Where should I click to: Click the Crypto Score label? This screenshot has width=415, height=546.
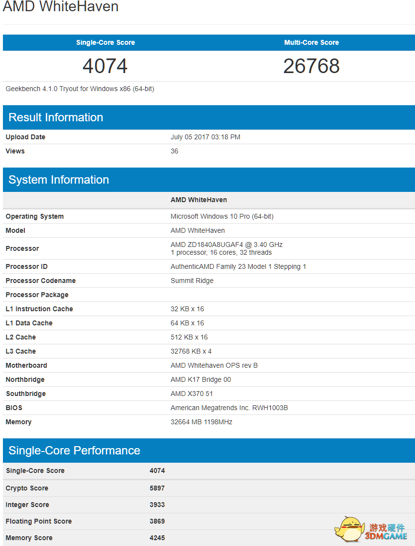click(x=27, y=488)
